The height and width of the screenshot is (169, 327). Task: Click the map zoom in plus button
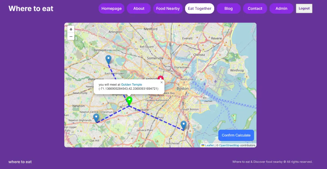coord(71,29)
